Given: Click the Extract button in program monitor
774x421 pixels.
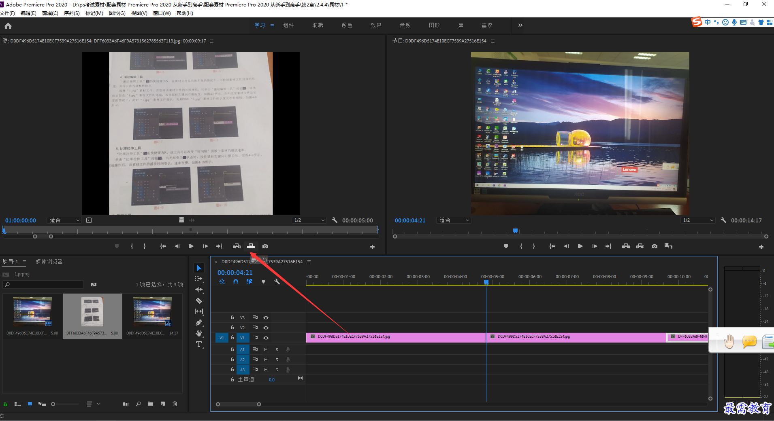Looking at the screenshot, I should (640, 246).
